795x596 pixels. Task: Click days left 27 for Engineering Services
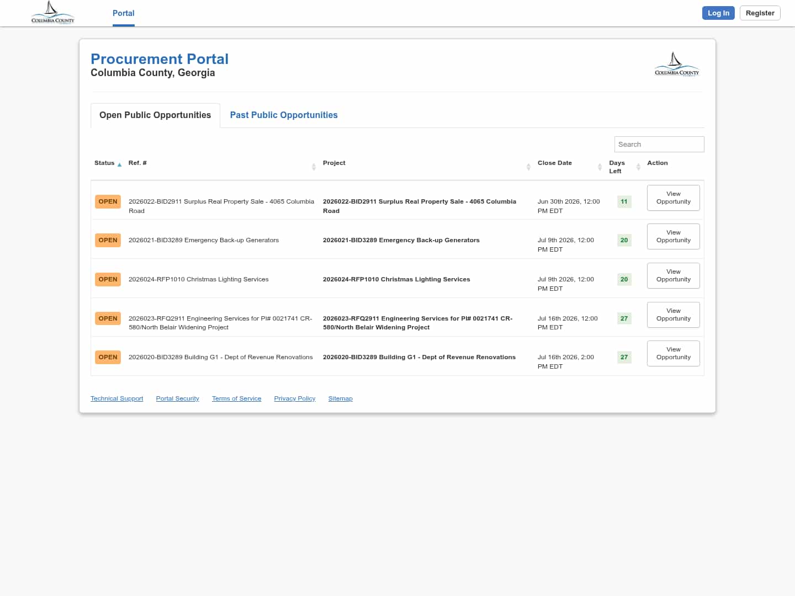pyautogui.click(x=624, y=318)
